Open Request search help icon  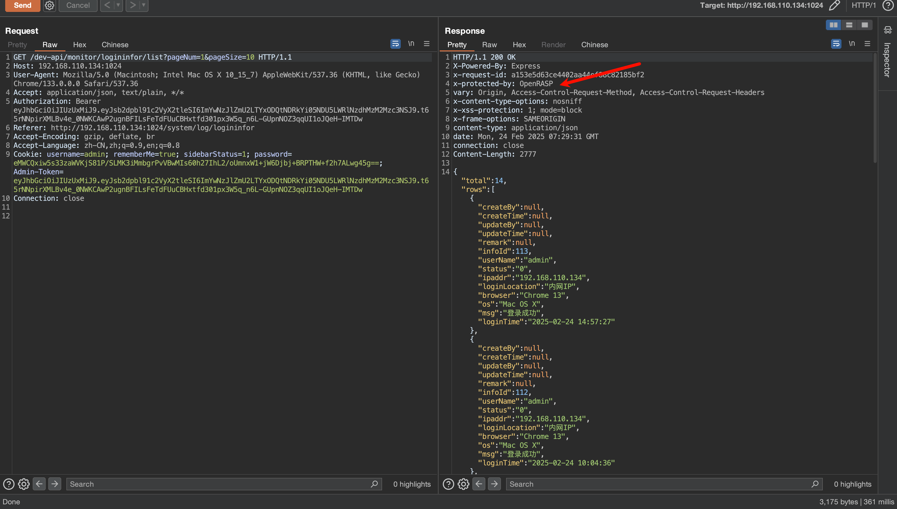point(8,484)
